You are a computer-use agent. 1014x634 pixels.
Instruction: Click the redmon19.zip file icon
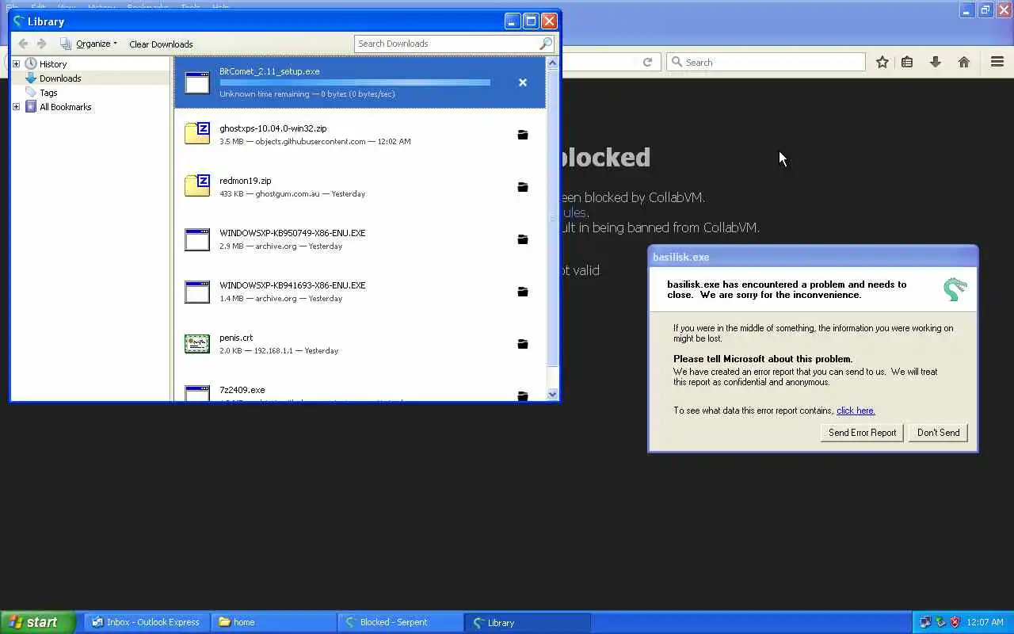tap(197, 185)
